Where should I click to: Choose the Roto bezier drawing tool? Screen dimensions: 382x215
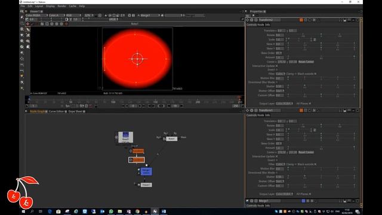28,41
